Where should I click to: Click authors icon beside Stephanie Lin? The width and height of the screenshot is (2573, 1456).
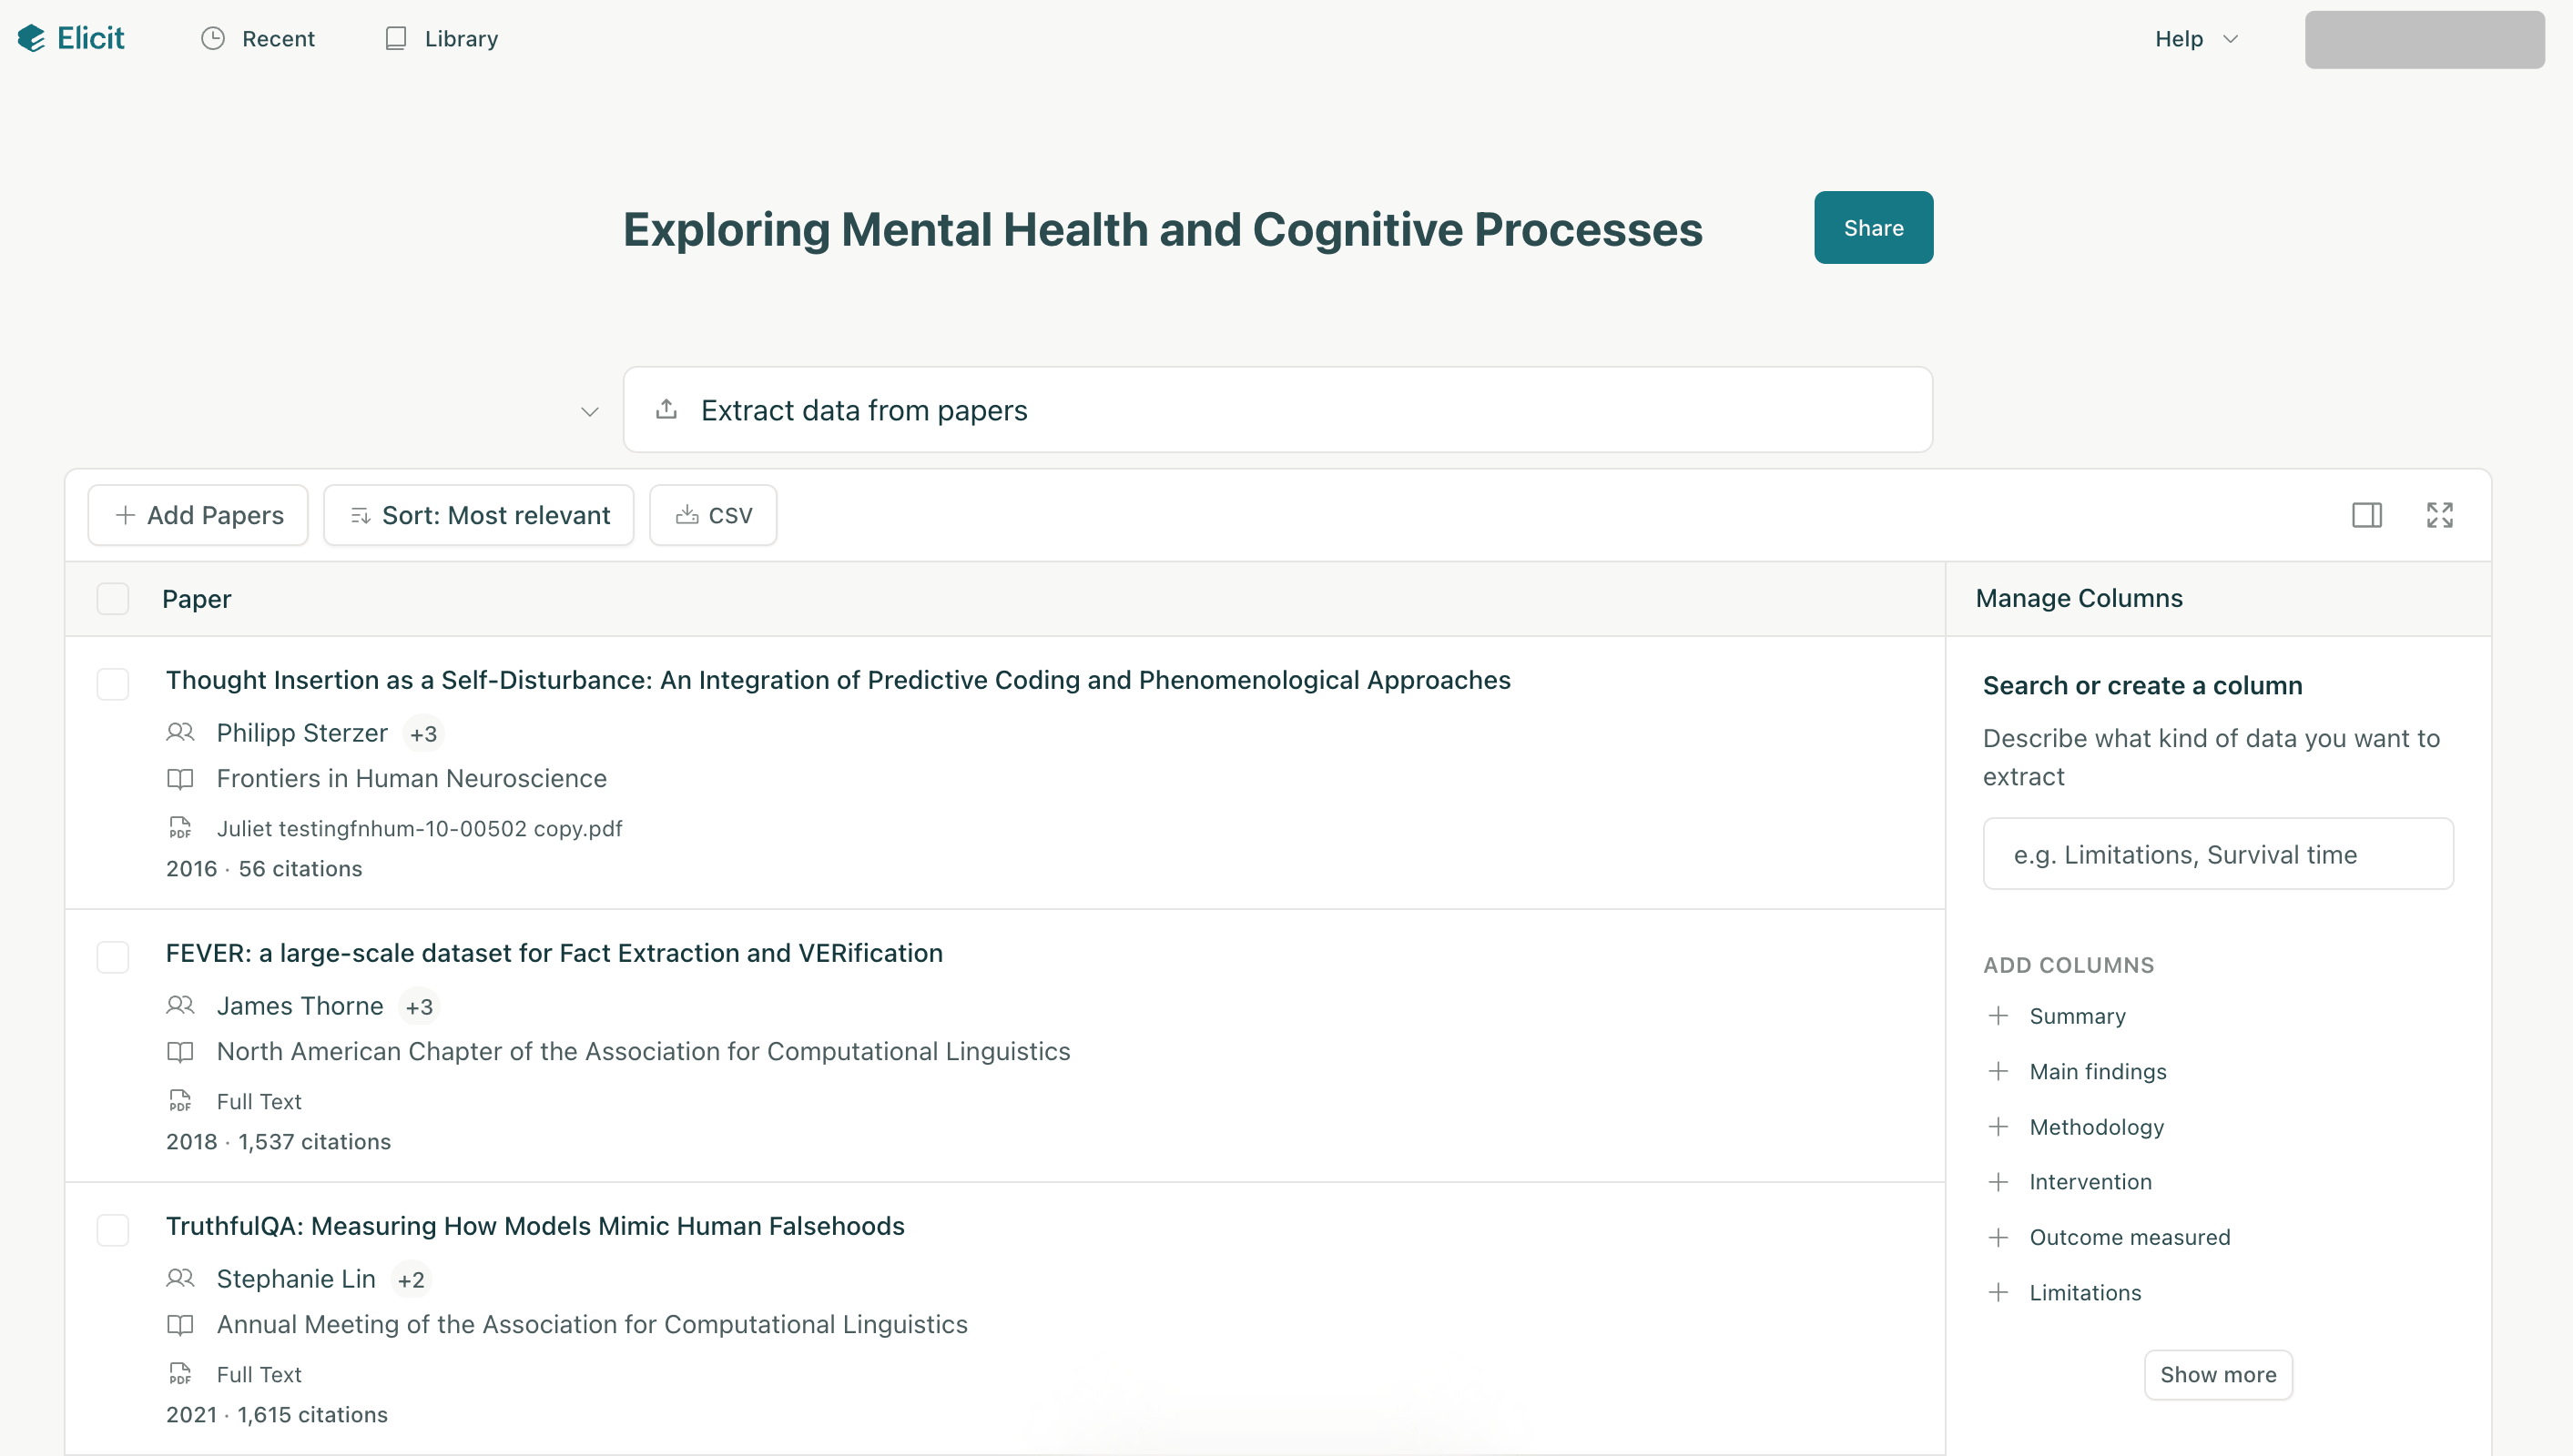coord(180,1279)
